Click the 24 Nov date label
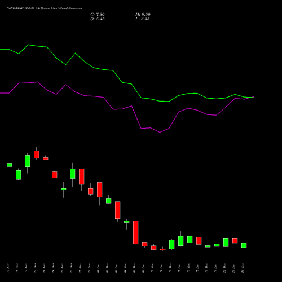The width and height of the screenshot is (282, 282). click(53, 268)
